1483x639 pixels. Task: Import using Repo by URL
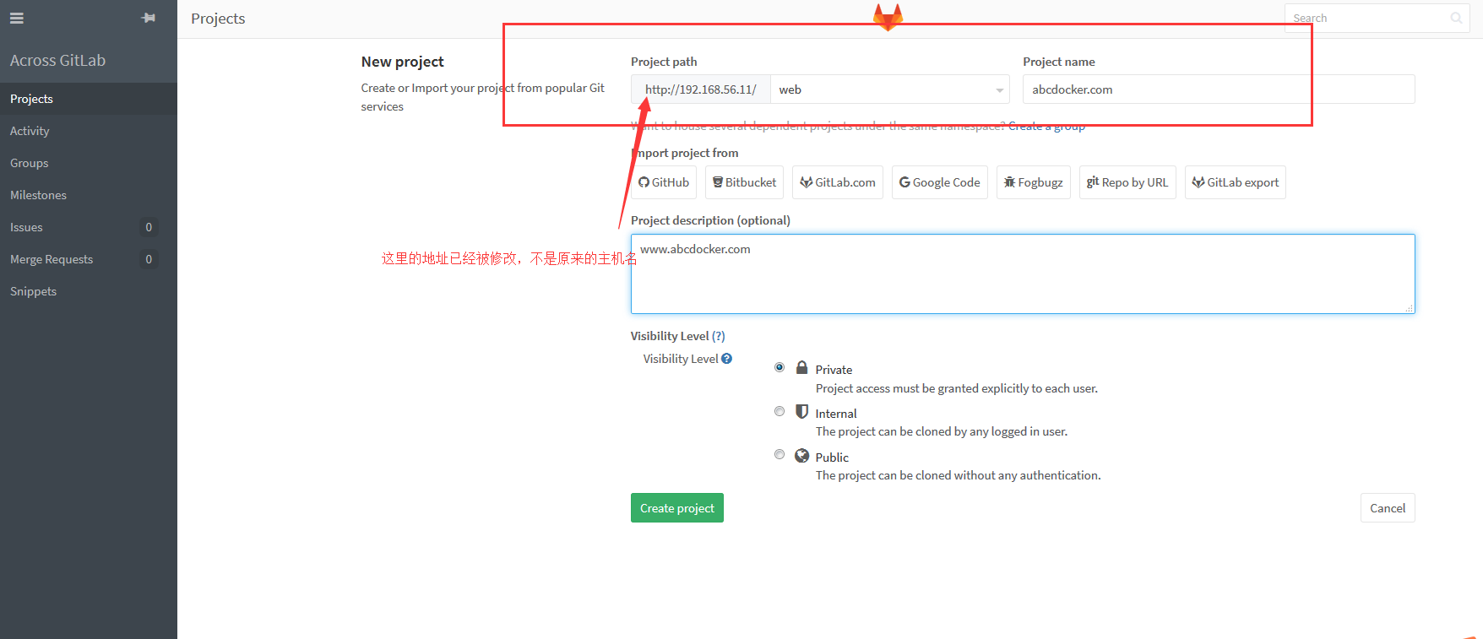click(x=1127, y=182)
